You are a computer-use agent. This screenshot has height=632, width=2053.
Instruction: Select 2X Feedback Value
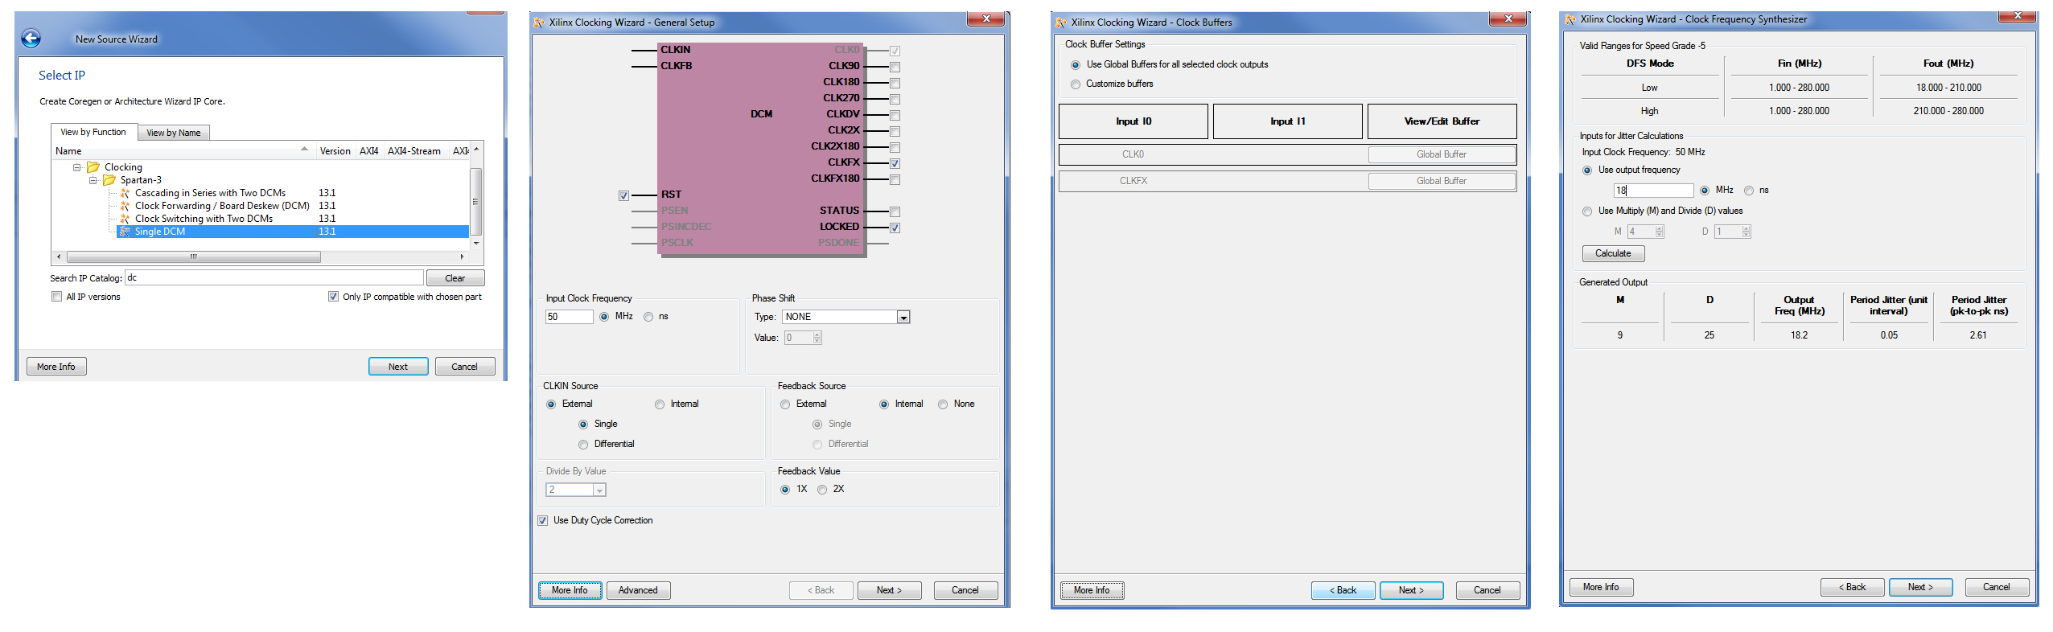822,490
